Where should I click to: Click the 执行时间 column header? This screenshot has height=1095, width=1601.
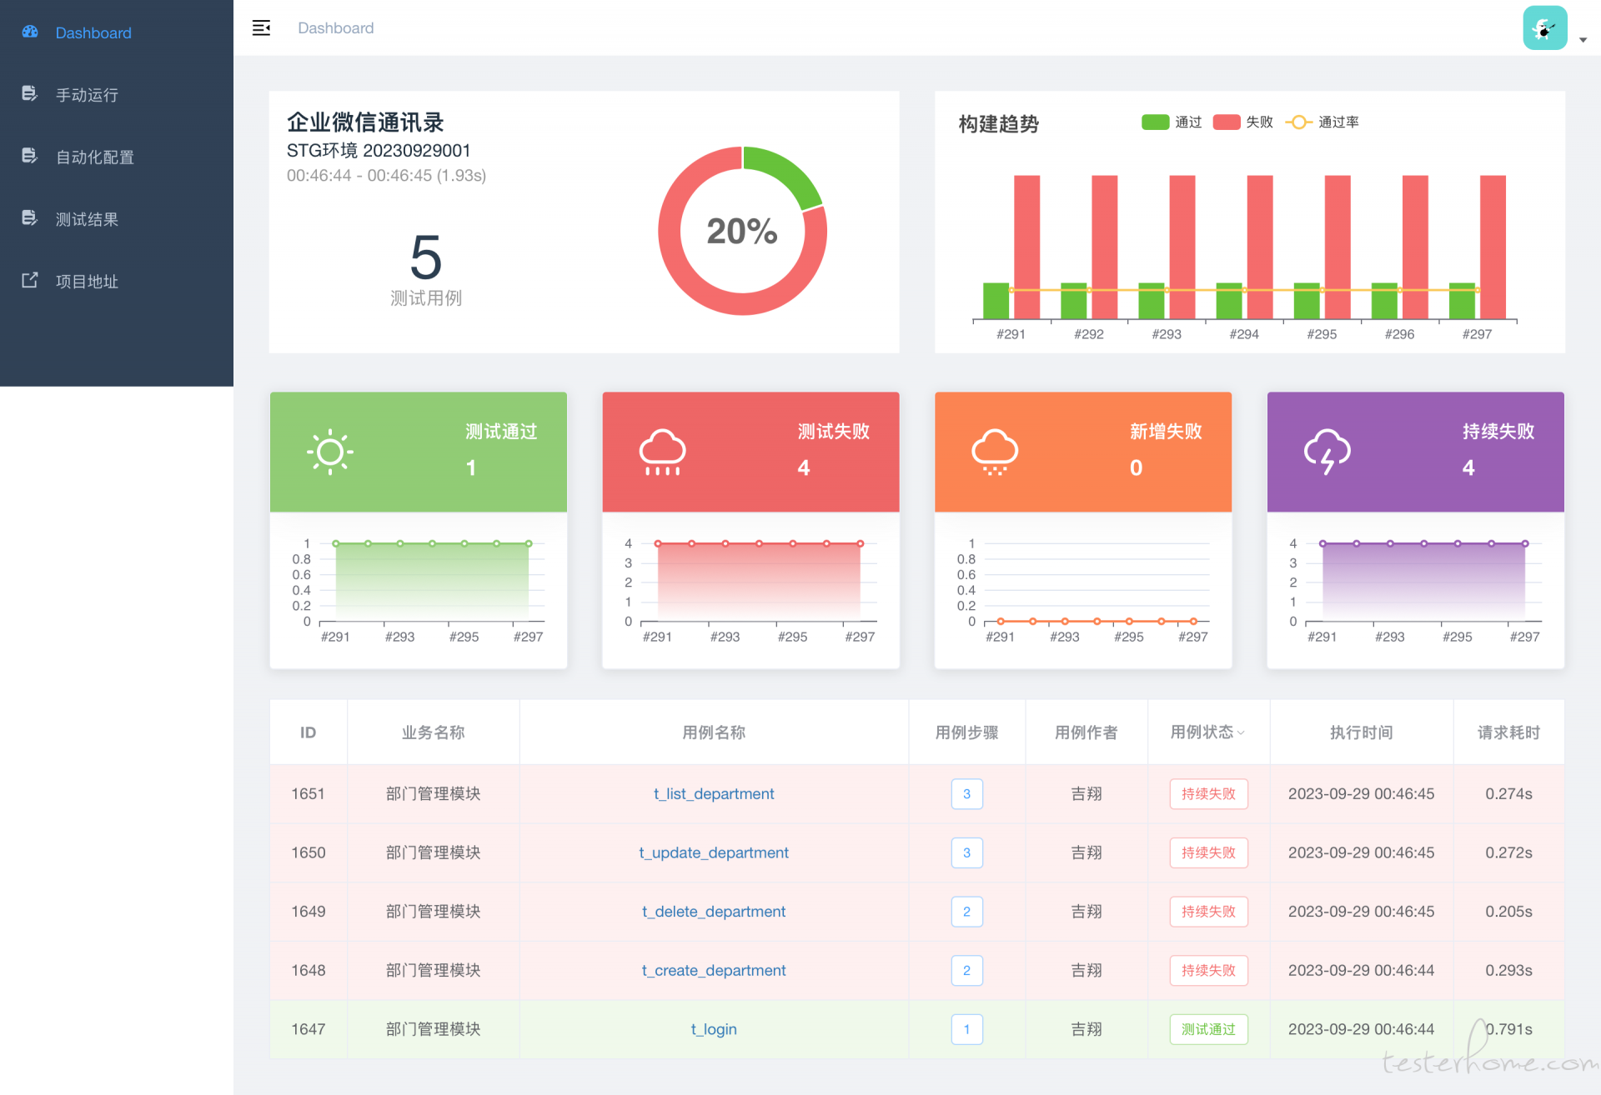1362,732
